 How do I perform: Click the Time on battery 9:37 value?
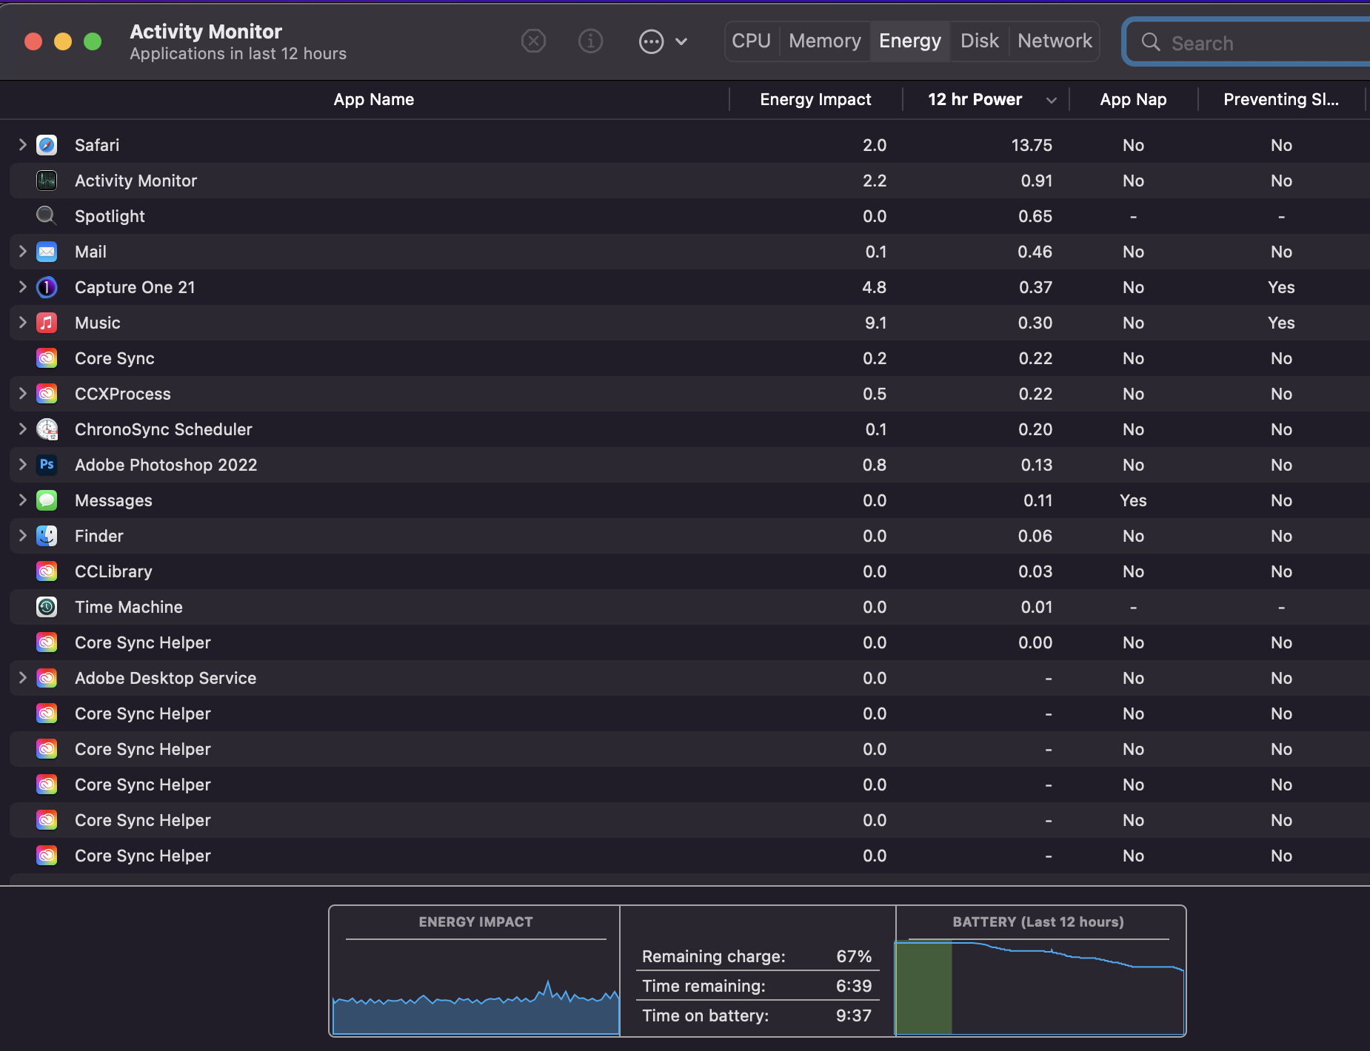[854, 1015]
